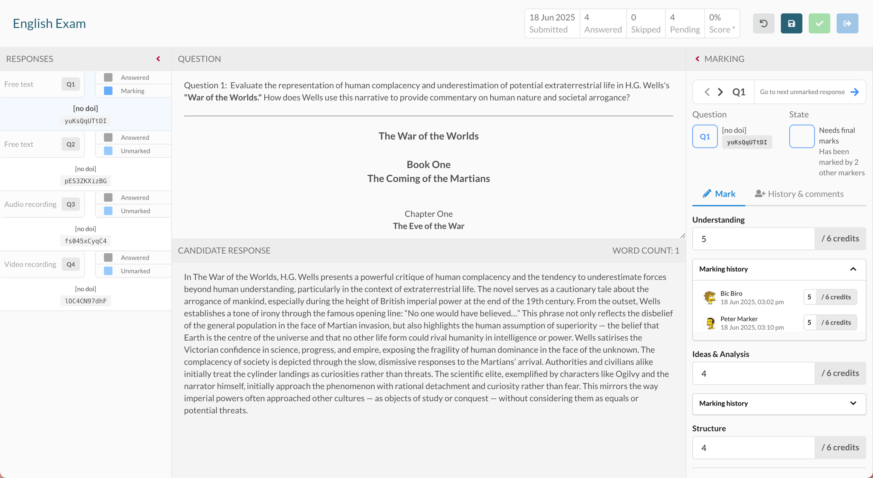Collapse the Marking panel with its red chevron

pyautogui.click(x=697, y=59)
